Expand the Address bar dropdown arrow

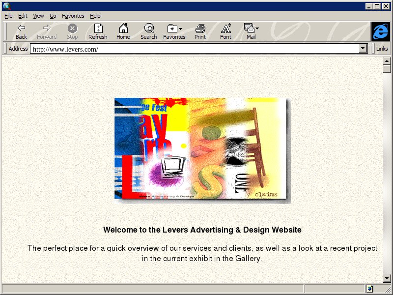pos(364,49)
